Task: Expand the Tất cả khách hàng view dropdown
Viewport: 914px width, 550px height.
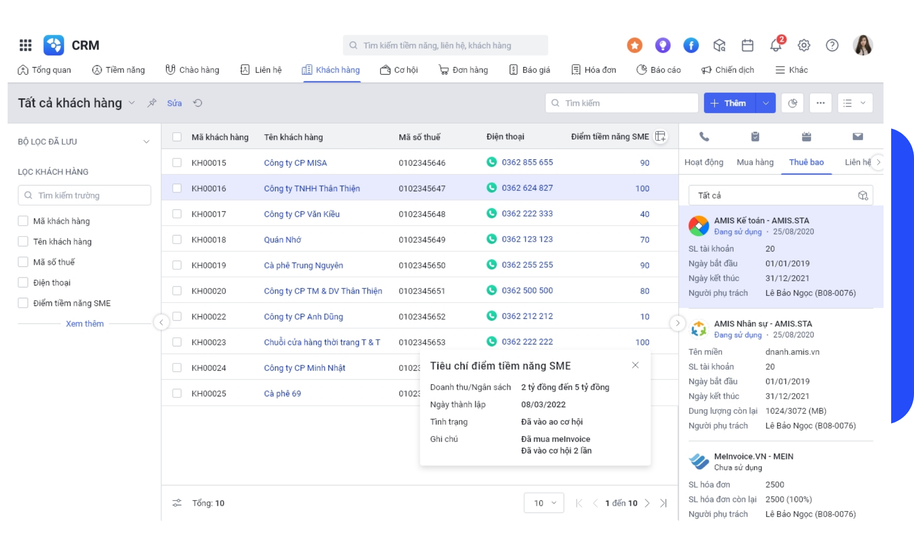Action: pyautogui.click(x=132, y=103)
